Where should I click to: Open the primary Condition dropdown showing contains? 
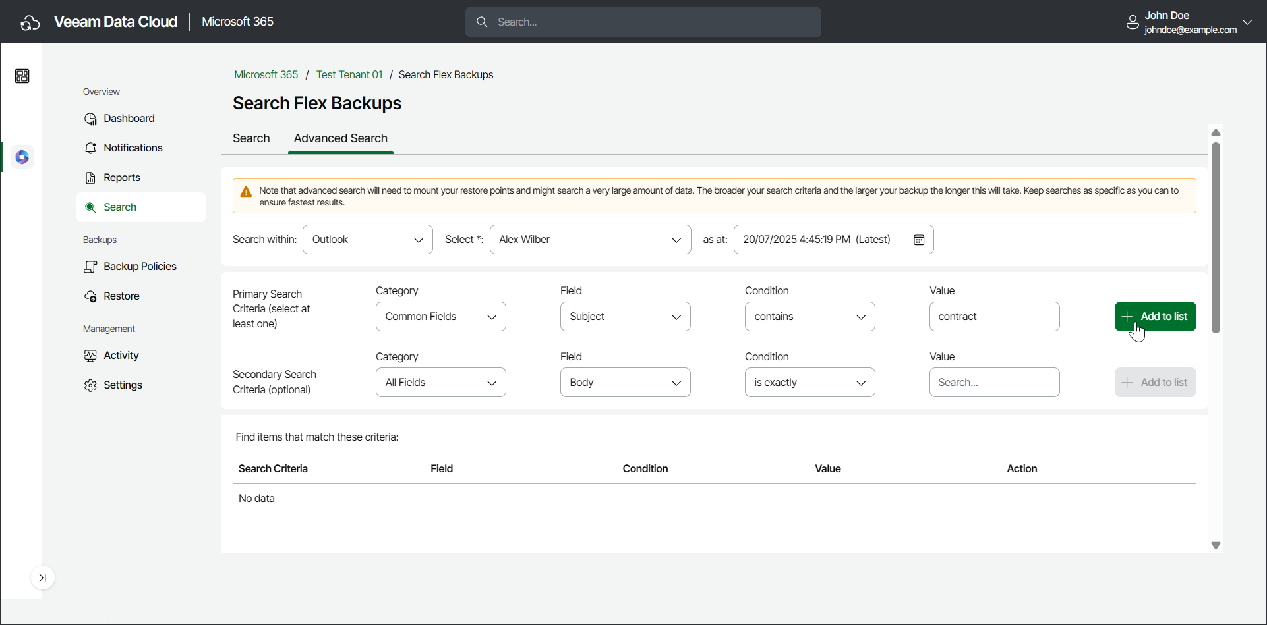point(810,317)
